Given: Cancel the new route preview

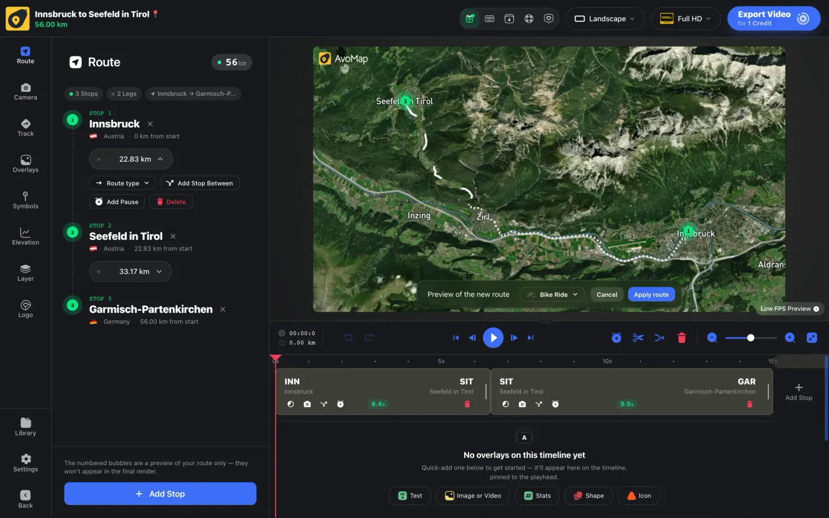Looking at the screenshot, I should click(x=607, y=294).
